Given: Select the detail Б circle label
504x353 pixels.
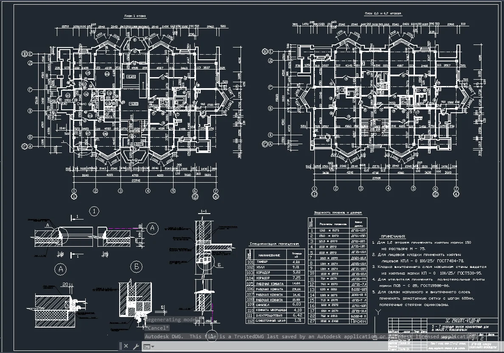Looking at the screenshot, I should click(136, 267).
